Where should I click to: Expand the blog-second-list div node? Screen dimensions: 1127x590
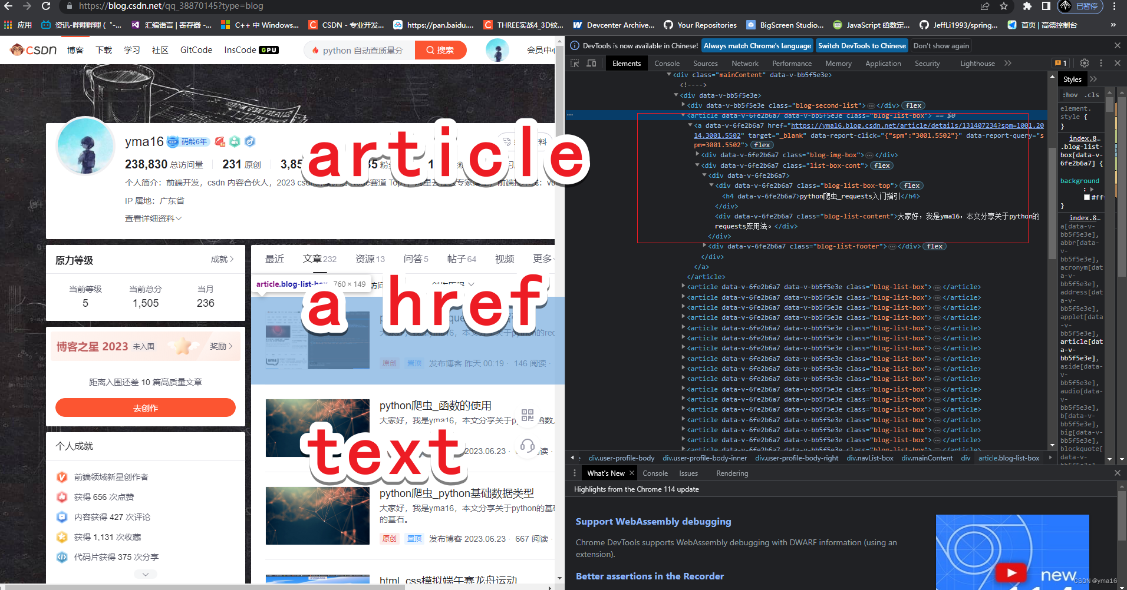pyautogui.click(x=683, y=105)
